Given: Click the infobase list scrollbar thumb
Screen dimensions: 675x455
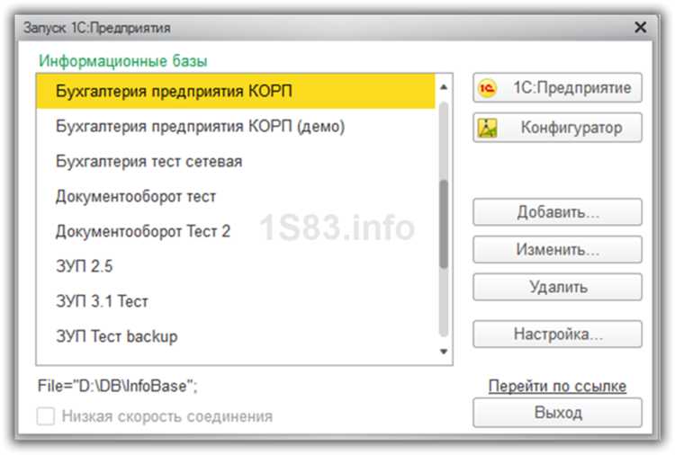Looking at the screenshot, I should pyautogui.click(x=444, y=224).
